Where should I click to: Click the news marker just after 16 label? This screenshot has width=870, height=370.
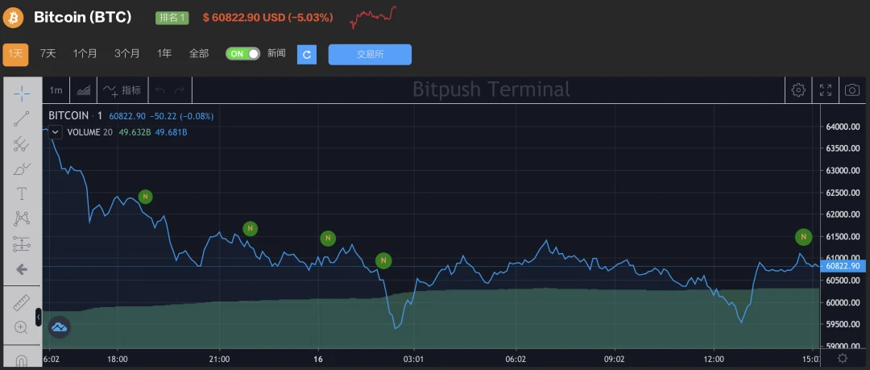point(328,239)
